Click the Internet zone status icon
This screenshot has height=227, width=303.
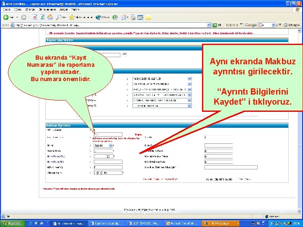(267, 216)
